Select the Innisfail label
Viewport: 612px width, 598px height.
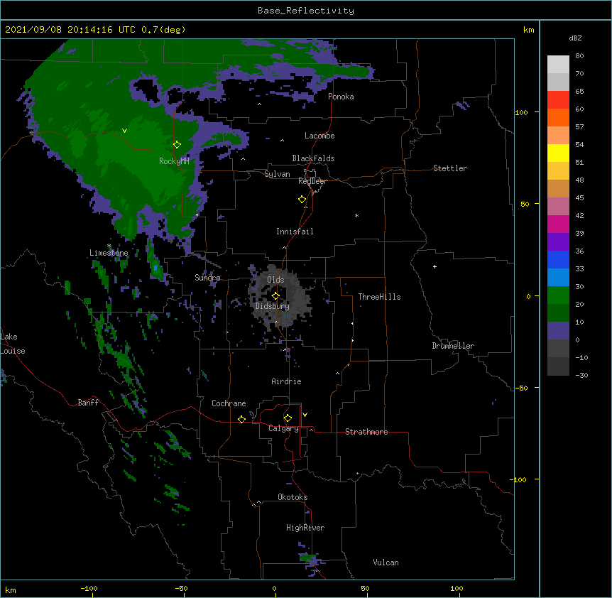tap(295, 232)
